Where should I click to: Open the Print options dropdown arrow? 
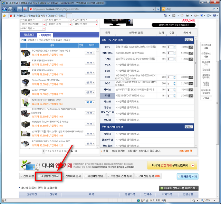point(191,16)
